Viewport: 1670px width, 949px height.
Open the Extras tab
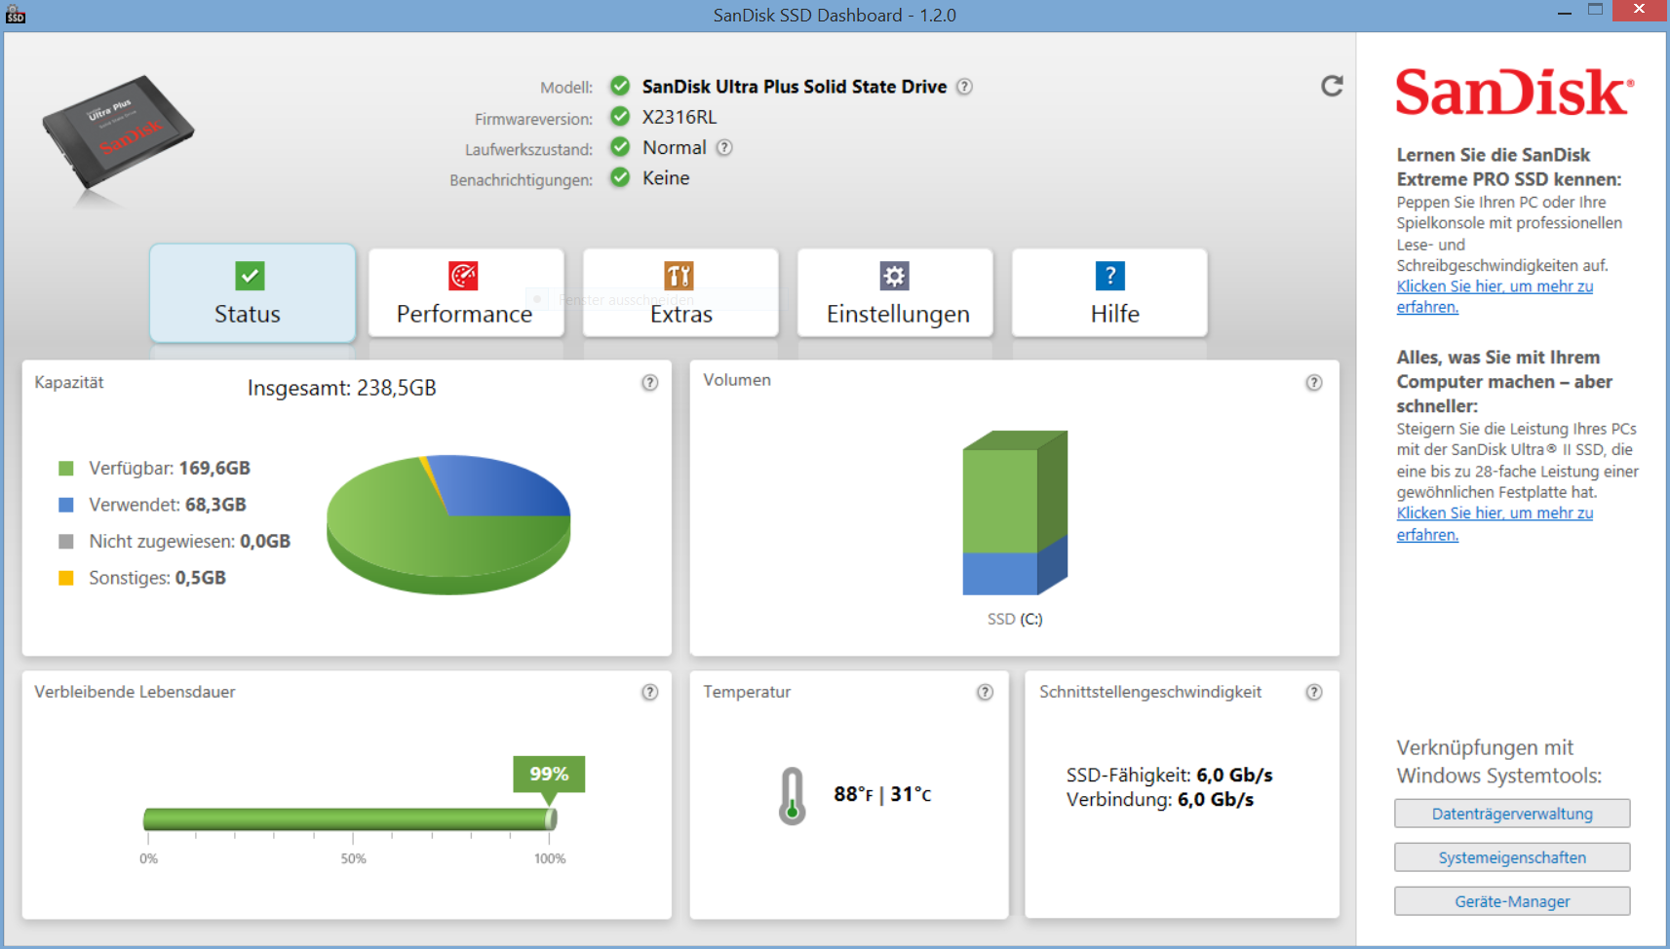coord(680,293)
